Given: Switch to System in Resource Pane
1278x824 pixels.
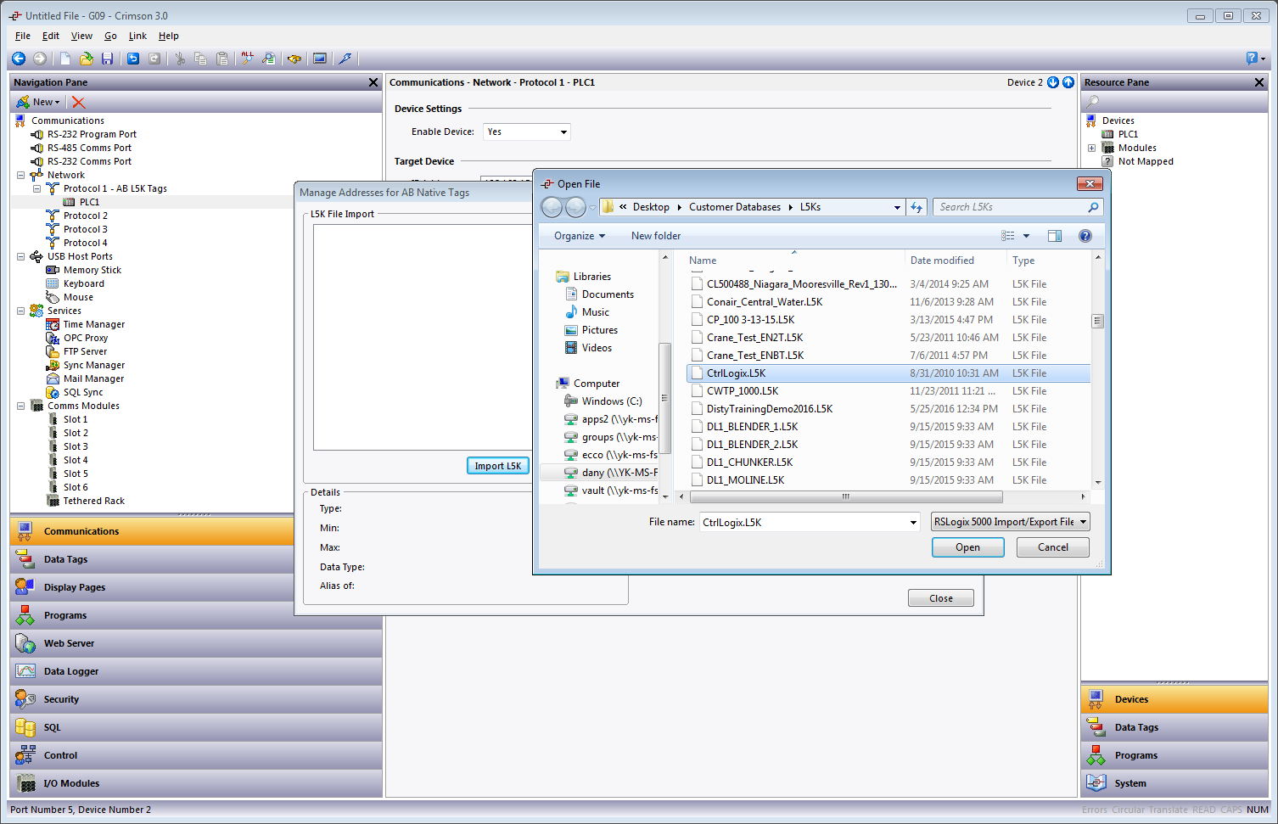Looking at the screenshot, I should click(1174, 783).
